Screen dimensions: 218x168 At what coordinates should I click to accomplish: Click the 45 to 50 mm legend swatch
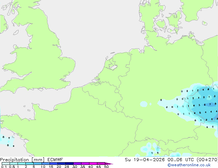coord(101,164)
